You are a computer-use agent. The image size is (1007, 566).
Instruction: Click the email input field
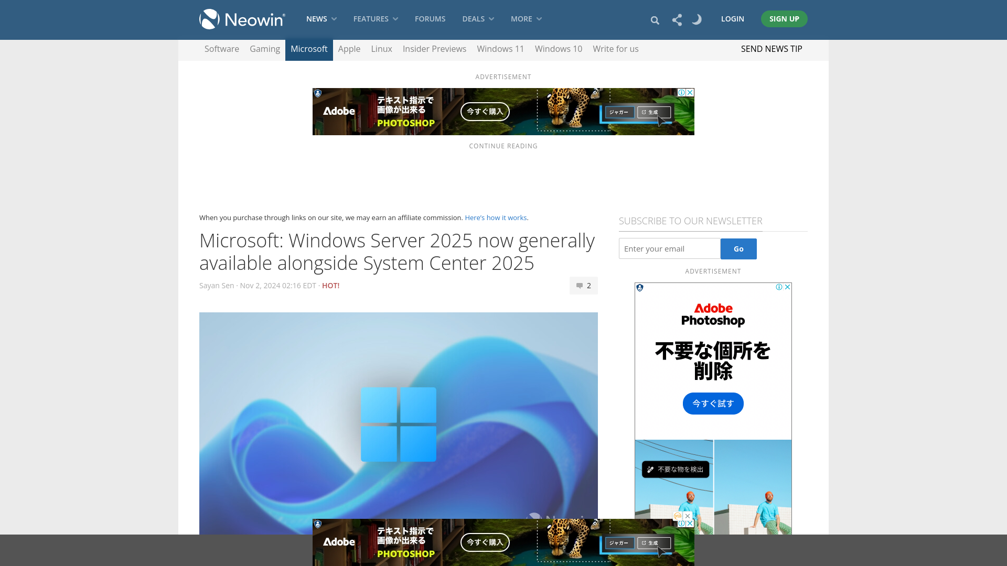point(669,248)
